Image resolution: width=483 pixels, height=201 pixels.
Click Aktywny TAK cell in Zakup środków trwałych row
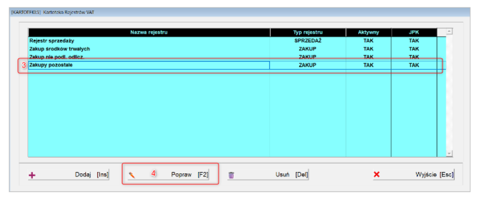tap(368, 49)
